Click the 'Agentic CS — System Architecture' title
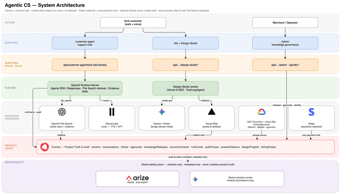Image resolution: width=341 pixels, height=195 pixels. 45,5
